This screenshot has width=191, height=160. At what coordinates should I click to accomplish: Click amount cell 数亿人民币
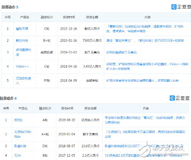(x=92, y=29)
